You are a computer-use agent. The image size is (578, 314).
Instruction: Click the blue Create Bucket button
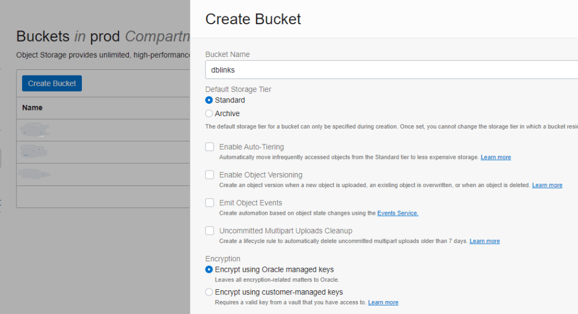tap(52, 83)
